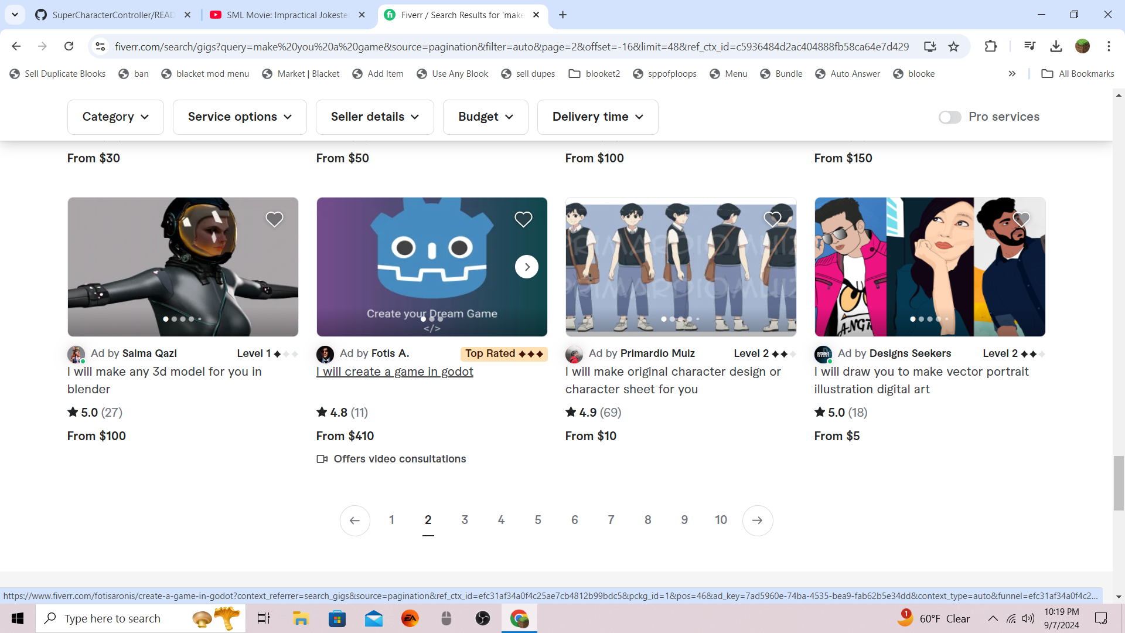Expand the Category filter dropdown

point(115,117)
